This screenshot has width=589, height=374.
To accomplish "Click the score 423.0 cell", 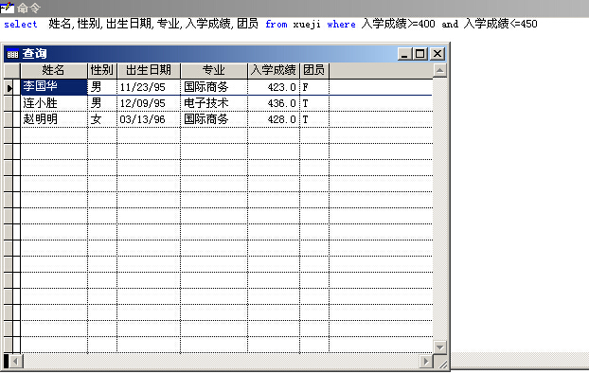I will click(x=274, y=87).
